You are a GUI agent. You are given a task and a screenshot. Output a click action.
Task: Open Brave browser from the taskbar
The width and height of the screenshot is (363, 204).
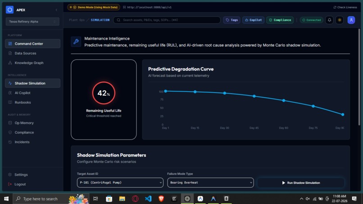coord(161,199)
